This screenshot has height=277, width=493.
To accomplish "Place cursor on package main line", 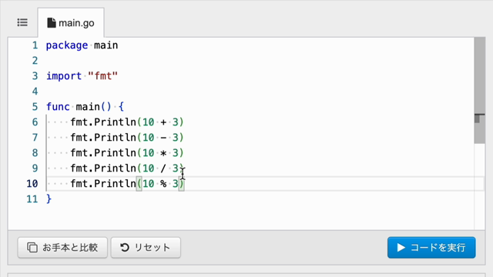I will (82, 45).
